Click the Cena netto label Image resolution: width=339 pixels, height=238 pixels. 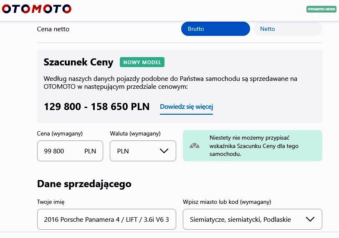pyautogui.click(x=53, y=29)
